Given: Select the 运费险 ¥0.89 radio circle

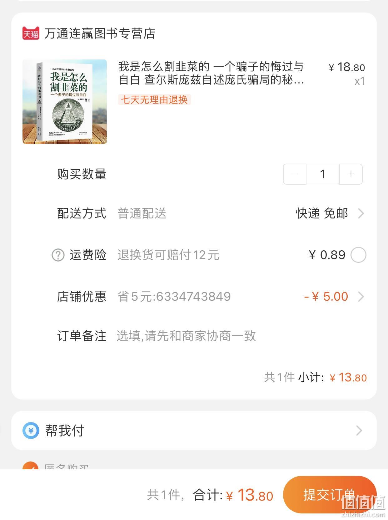Looking at the screenshot, I should [x=358, y=255].
